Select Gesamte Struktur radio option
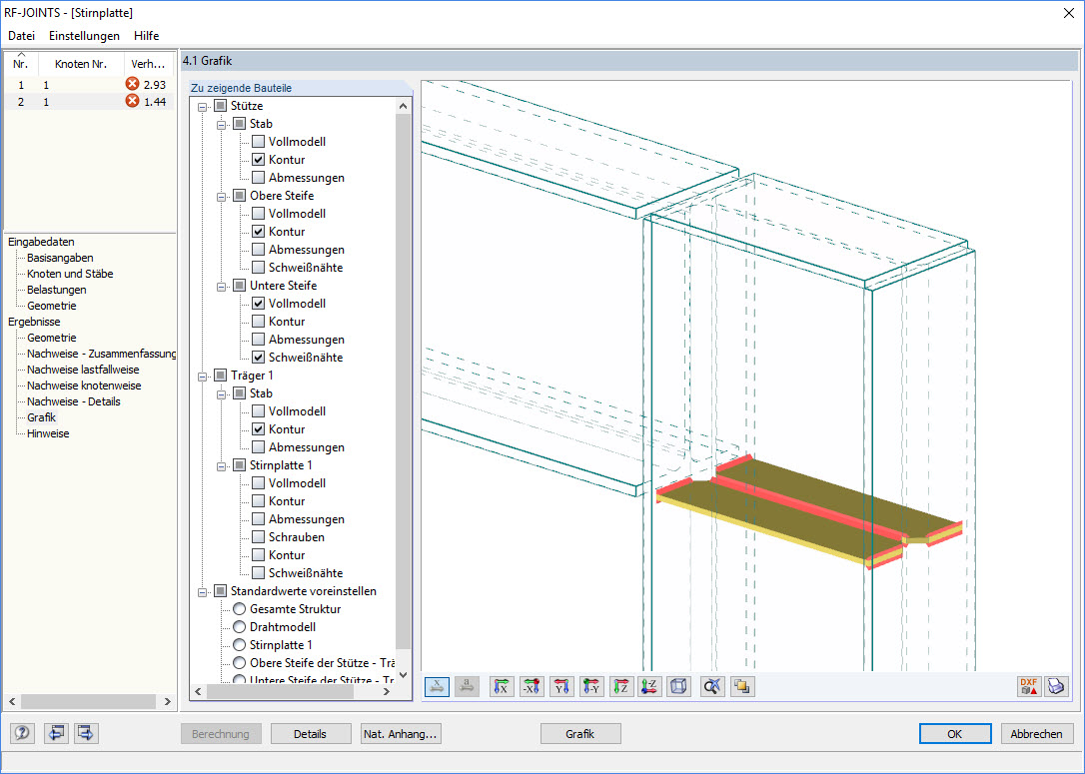The width and height of the screenshot is (1085, 774). [240, 608]
